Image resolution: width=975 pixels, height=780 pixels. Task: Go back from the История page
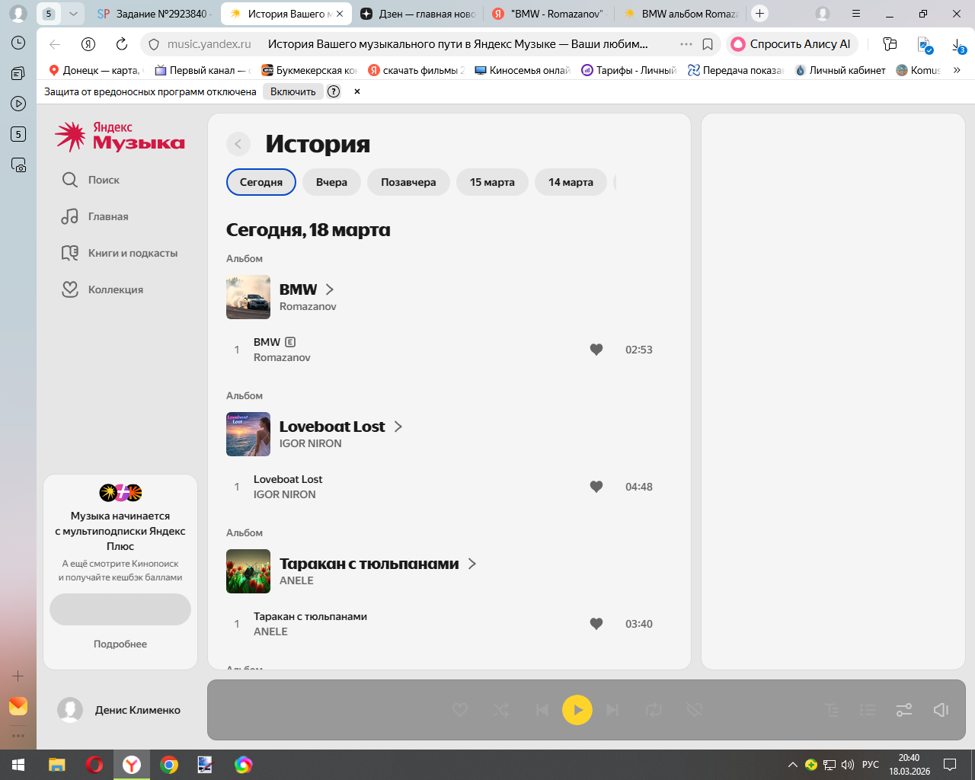click(238, 144)
